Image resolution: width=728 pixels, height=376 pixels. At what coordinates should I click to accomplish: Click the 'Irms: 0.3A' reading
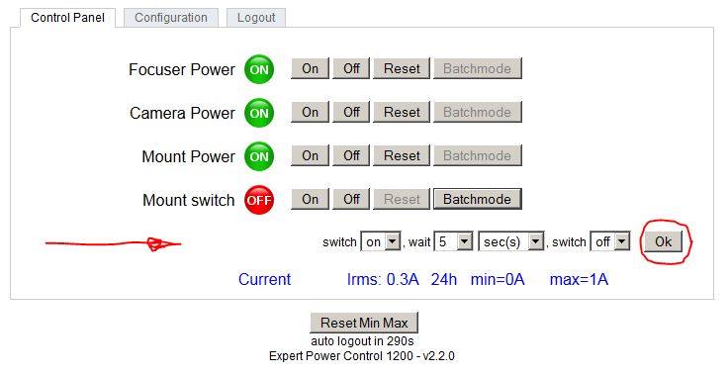(x=383, y=279)
